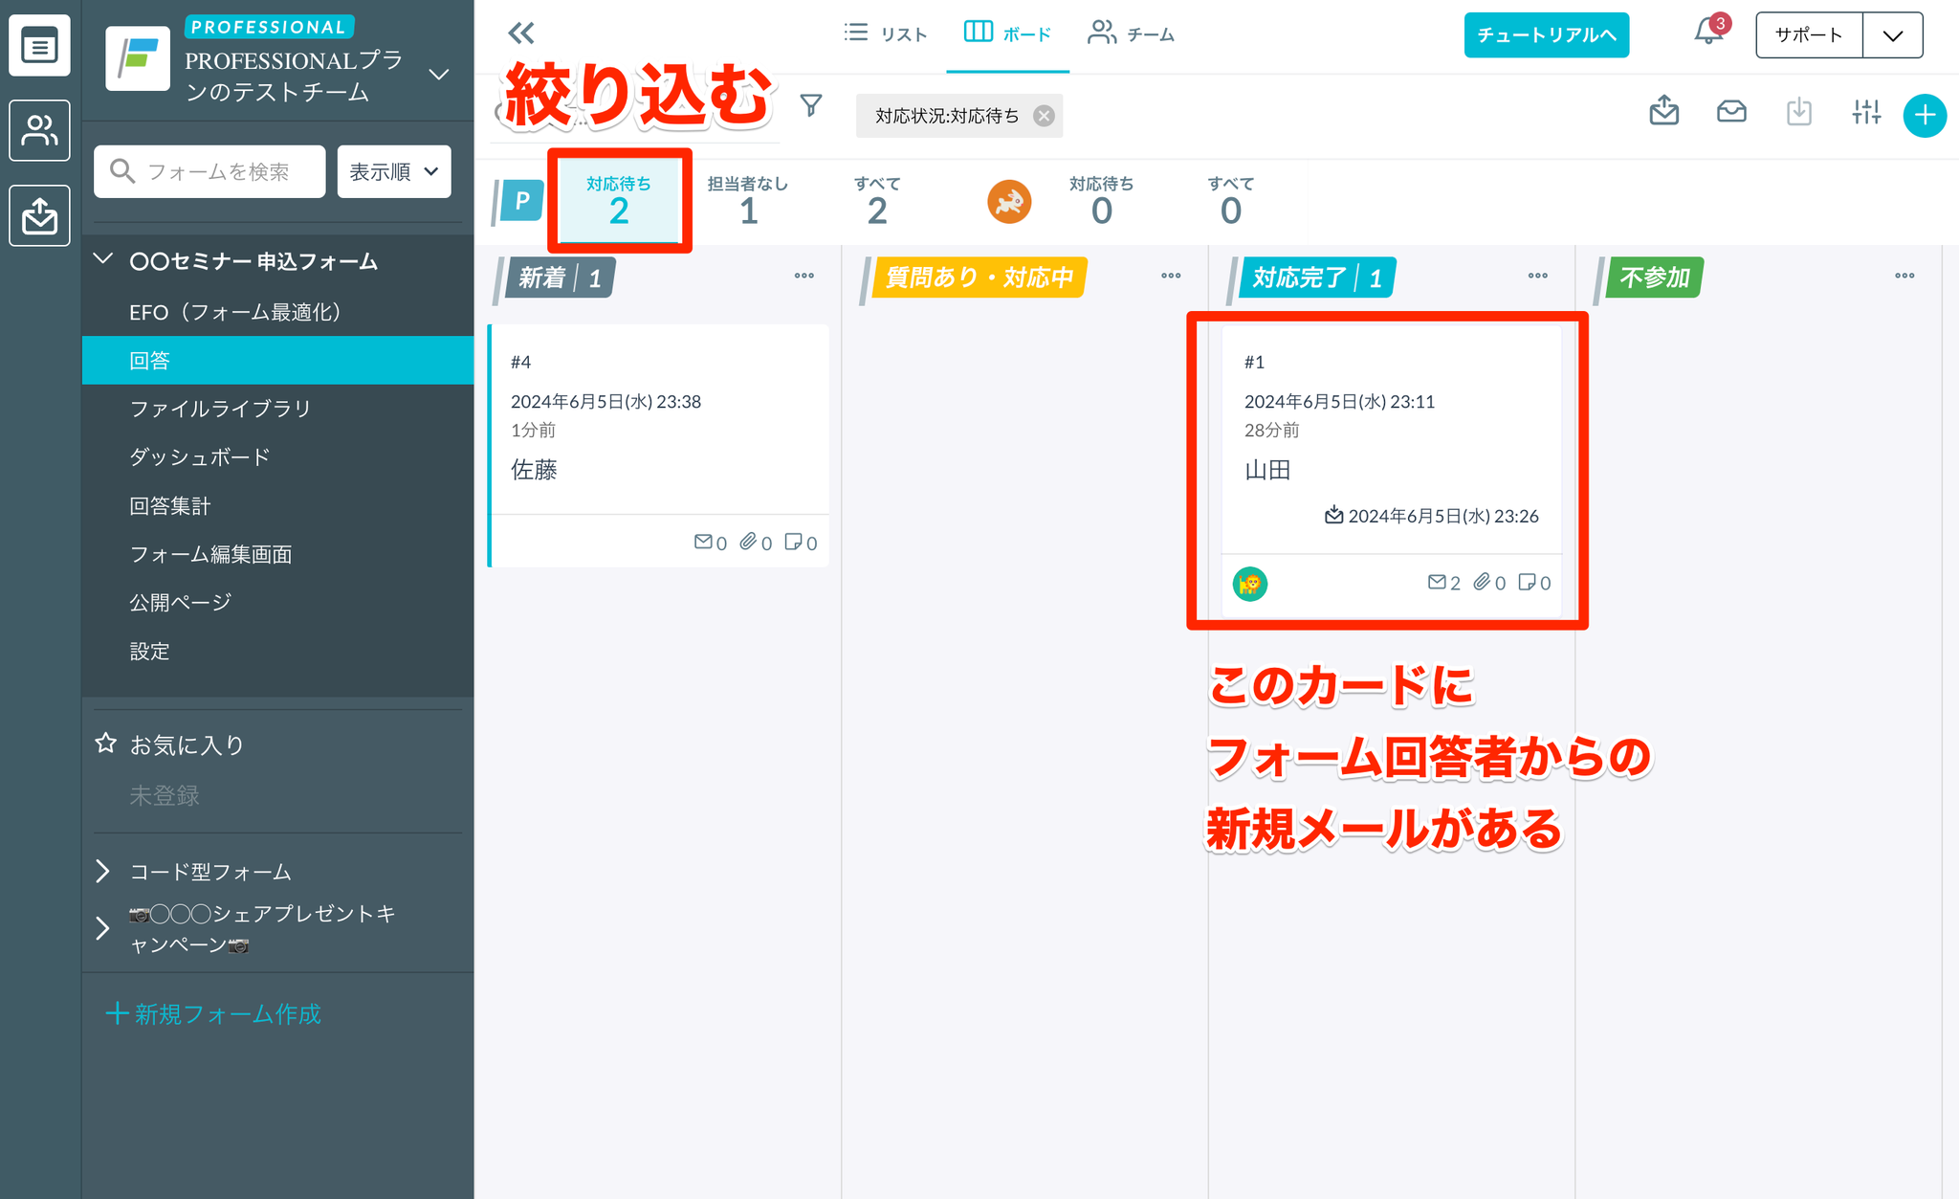Open the display settings sliders icon
The width and height of the screenshot is (1959, 1199).
coord(1865,112)
